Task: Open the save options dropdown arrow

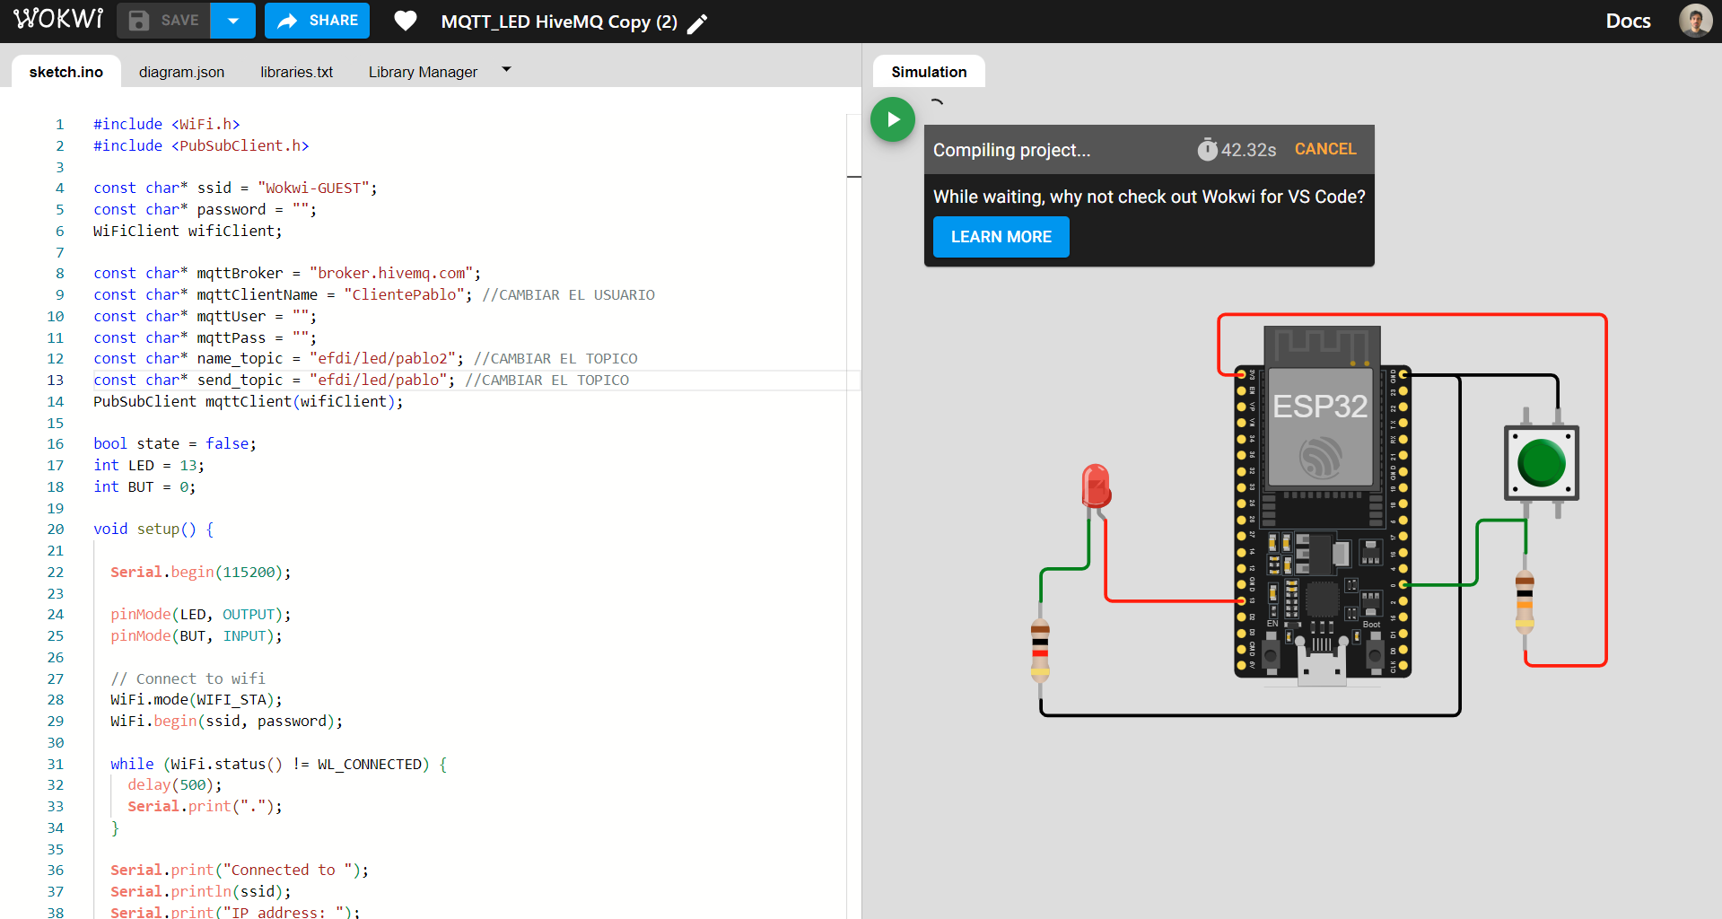Action: coord(233,21)
